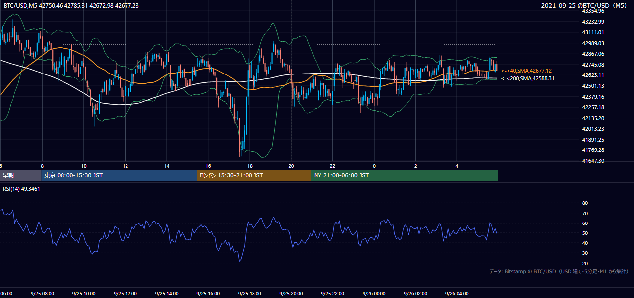This screenshot has height=298, width=634.
Task: Select the 早朝 session segment
Action: click(x=21, y=175)
